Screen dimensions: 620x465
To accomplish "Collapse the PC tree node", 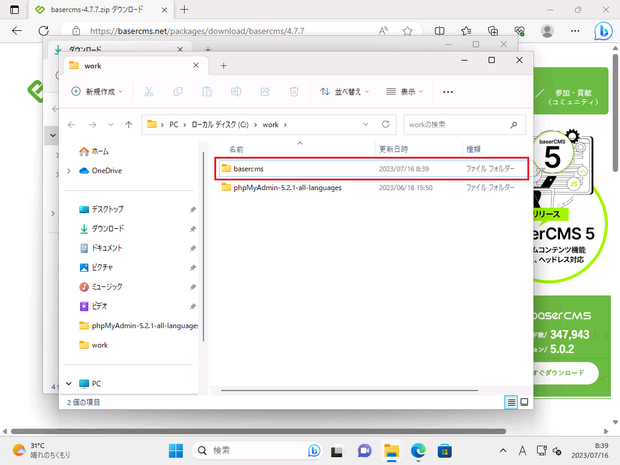I will (x=69, y=384).
